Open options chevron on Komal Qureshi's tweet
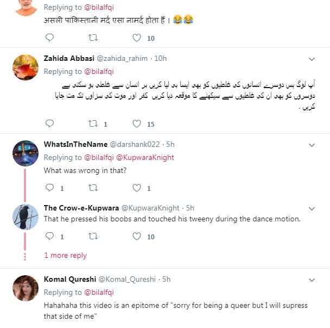This screenshot has height=328, width=330. pyautogui.click(x=312, y=280)
